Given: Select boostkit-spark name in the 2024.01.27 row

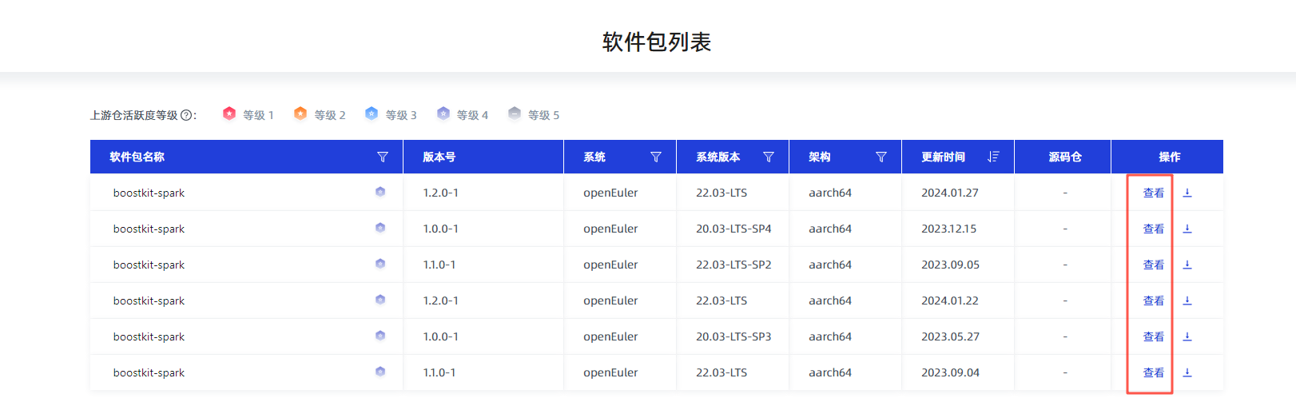Looking at the screenshot, I should [149, 193].
